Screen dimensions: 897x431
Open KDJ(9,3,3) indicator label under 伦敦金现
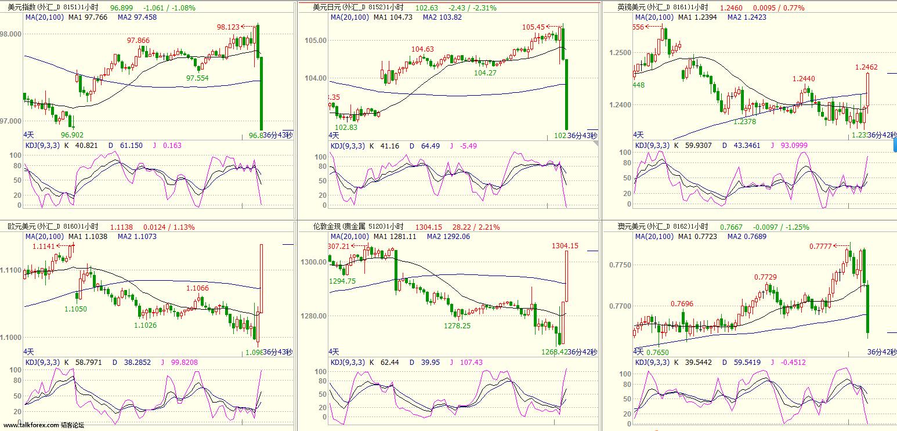coord(347,362)
